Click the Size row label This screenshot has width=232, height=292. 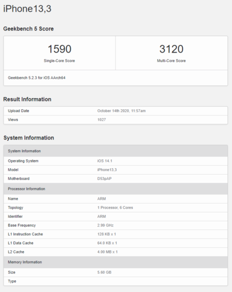tap(12, 272)
